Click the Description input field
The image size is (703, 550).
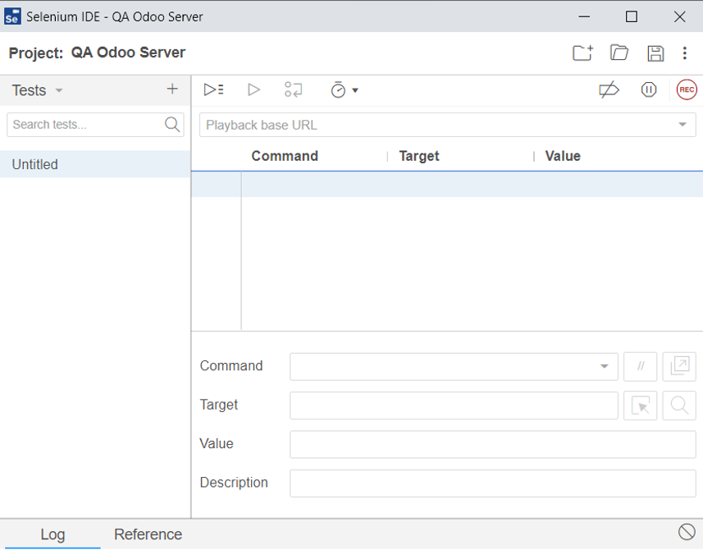(x=493, y=484)
